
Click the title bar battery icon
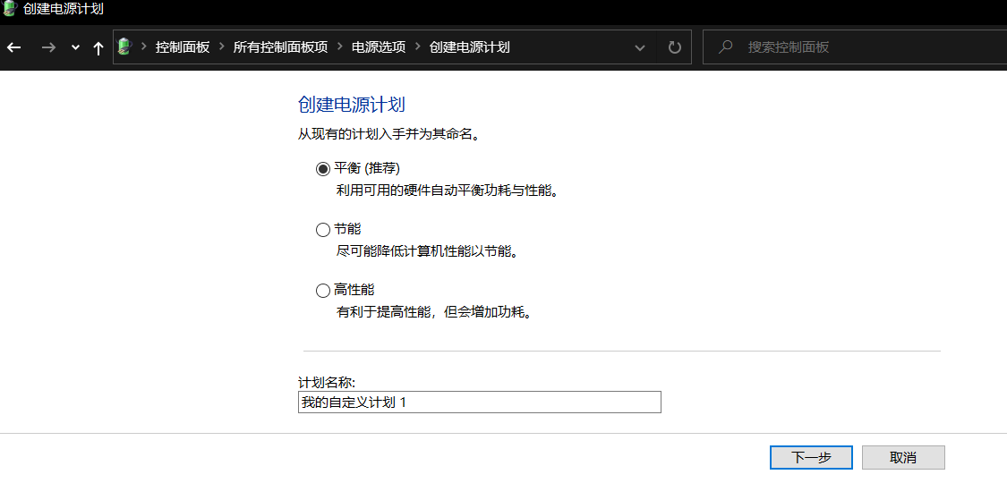tap(9, 9)
